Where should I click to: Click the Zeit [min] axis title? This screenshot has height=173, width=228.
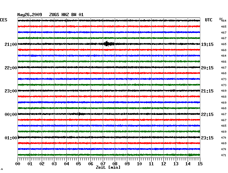point(108,167)
